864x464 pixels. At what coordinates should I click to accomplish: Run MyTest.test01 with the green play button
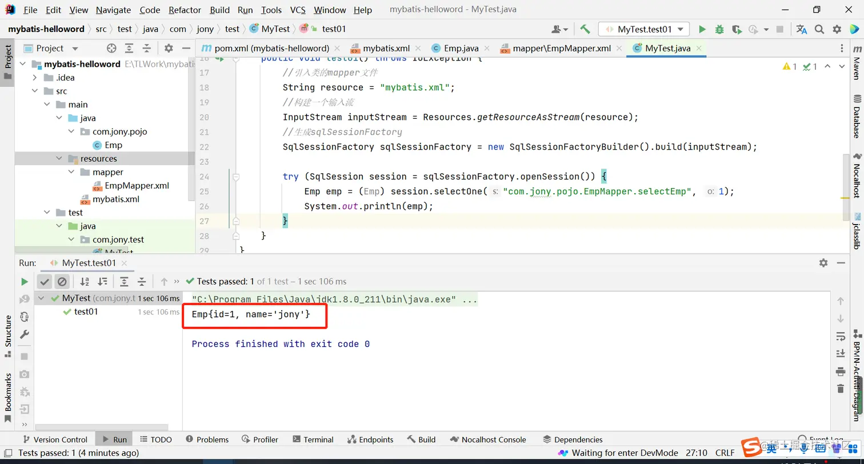[702, 29]
